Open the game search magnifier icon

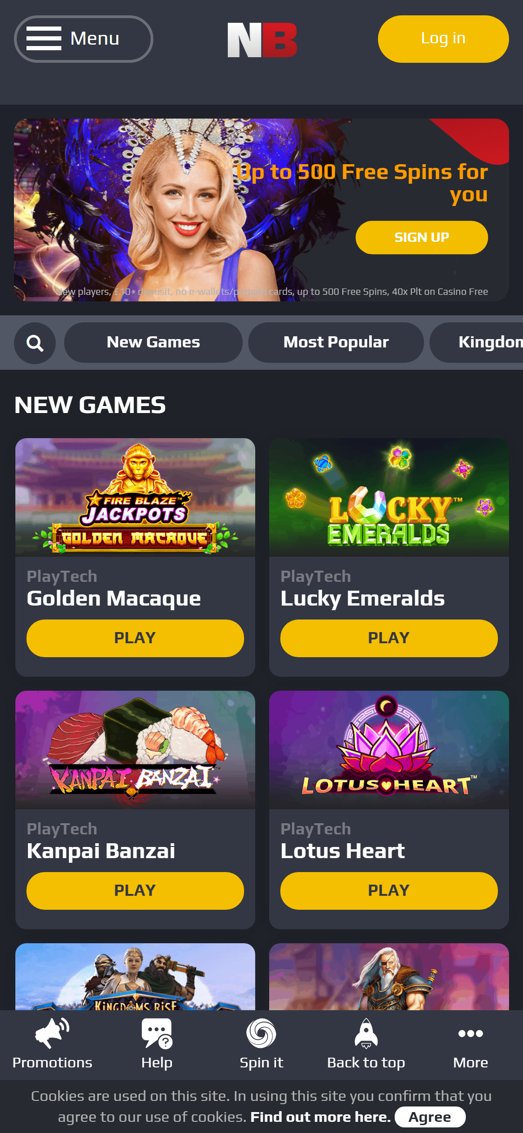[x=35, y=343]
